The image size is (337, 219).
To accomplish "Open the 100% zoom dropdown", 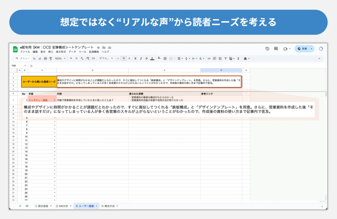I will click(60, 58).
